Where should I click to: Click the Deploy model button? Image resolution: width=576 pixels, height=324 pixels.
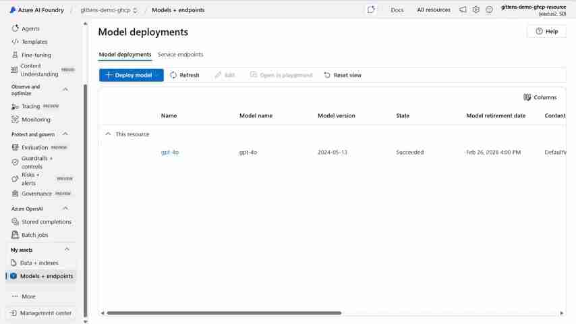point(131,75)
